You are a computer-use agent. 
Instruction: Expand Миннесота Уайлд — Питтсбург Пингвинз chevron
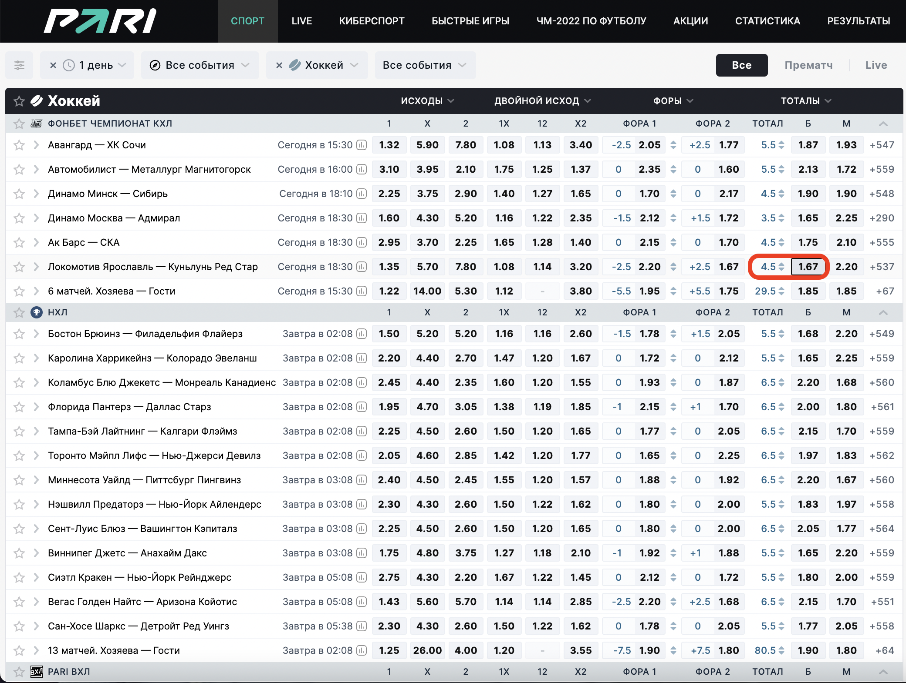(x=36, y=480)
